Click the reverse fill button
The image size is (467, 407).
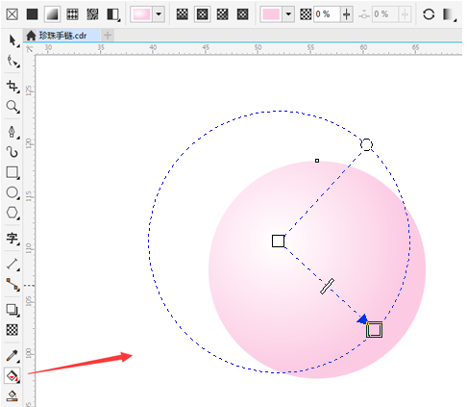429,14
